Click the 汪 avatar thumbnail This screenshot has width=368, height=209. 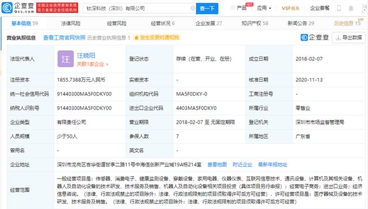point(66,59)
